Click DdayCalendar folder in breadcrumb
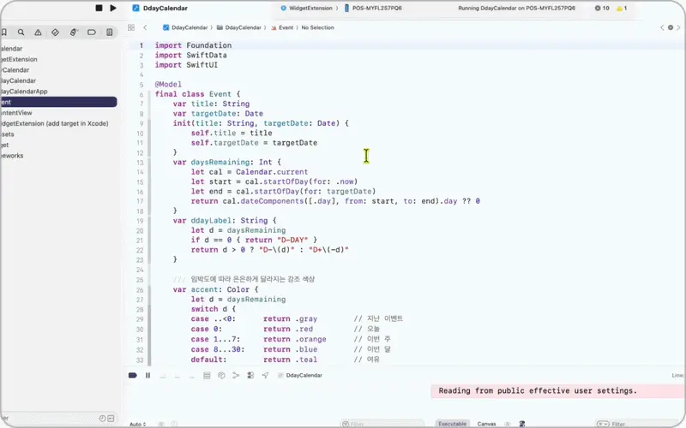686x428 pixels. [239, 27]
